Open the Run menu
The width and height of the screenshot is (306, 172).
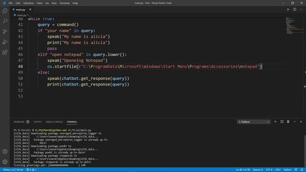(54, 3)
